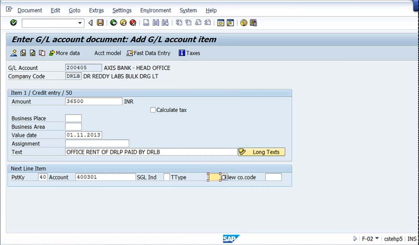Click the Print icon in the toolbar
The image size is (419, 245).
146,23
